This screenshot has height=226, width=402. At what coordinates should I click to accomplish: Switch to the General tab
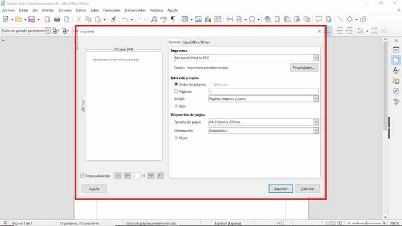point(174,42)
